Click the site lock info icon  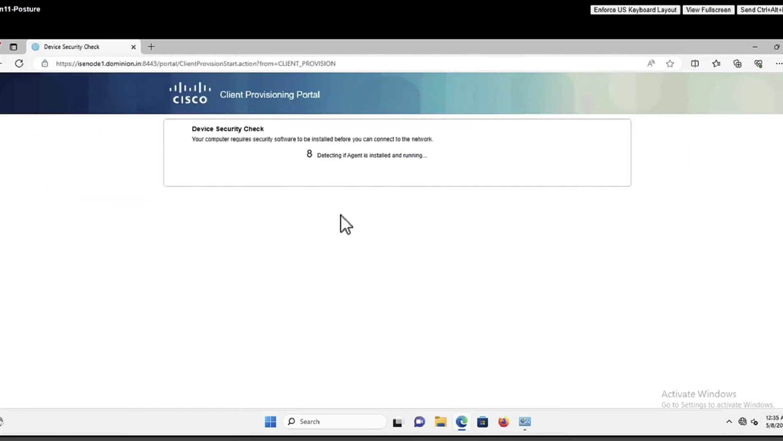(x=45, y=64)
